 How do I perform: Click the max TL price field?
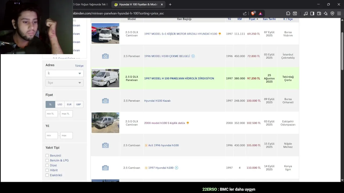pyautogui.click(x=66, y=114)
